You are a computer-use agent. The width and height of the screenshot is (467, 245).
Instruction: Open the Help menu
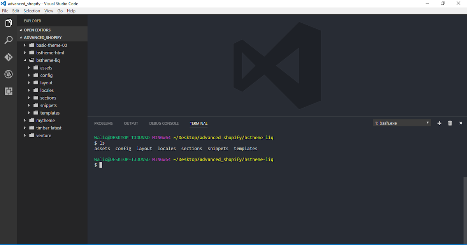[71, 11]
